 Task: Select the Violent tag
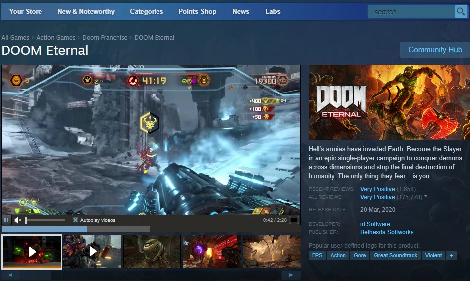point(433,255)
